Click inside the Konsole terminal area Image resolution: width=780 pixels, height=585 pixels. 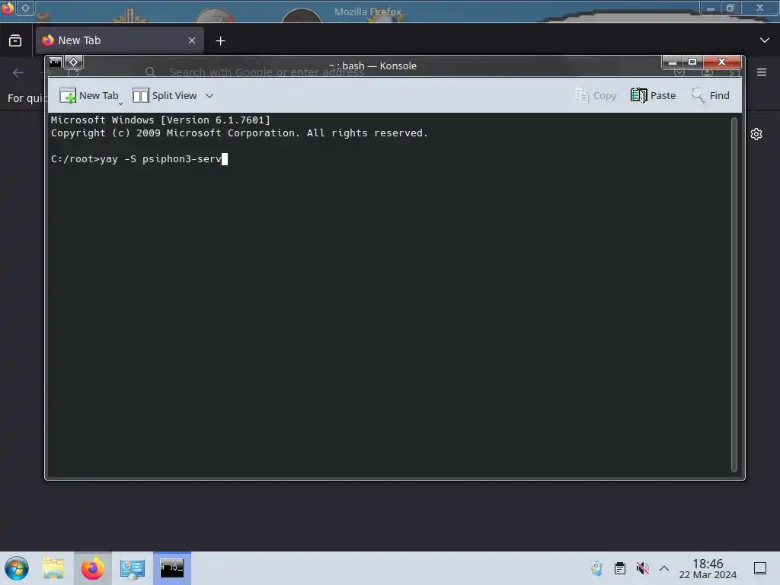coord(389,295)
